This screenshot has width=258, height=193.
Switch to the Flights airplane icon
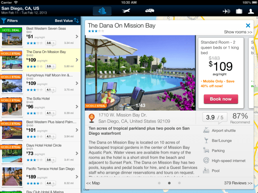coord(126,11)
